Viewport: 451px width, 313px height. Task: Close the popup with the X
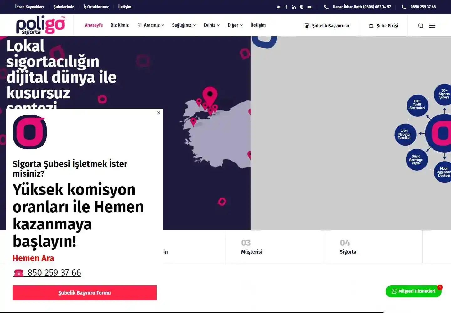159,113
